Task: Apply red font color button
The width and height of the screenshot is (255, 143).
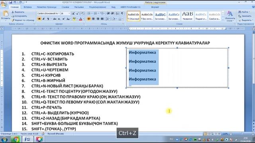Action: coord(81,19)
